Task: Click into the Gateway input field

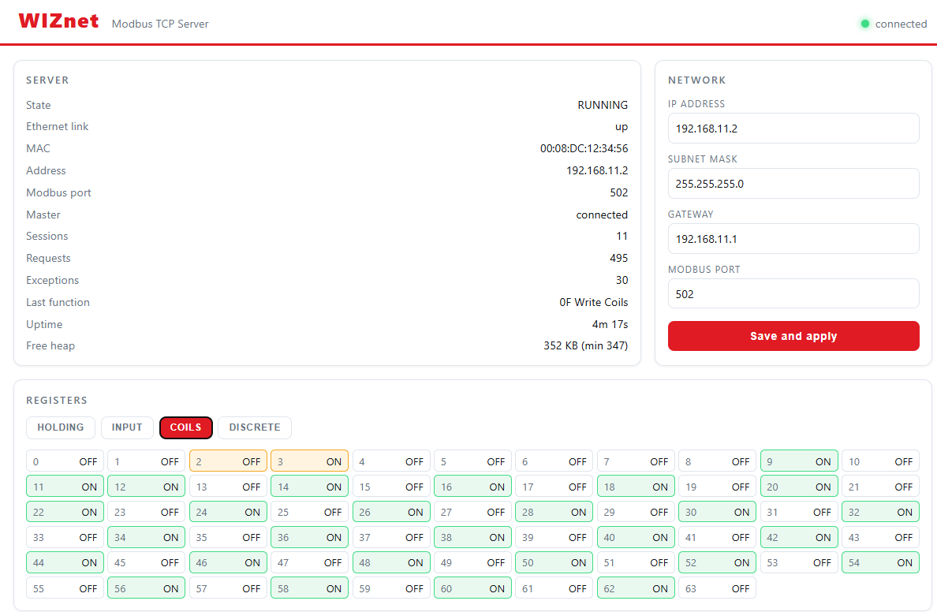Action: [x=793, y=239]
